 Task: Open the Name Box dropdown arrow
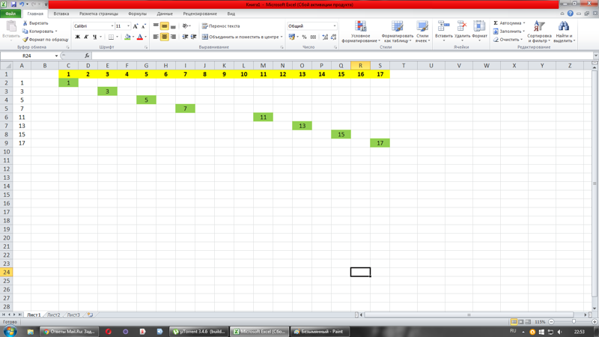(56, 55)
